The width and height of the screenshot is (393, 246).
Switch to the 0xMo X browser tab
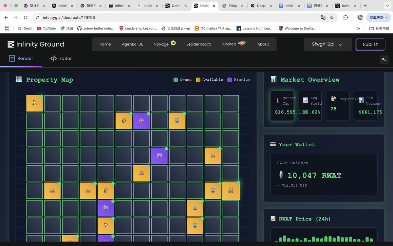click(x=346, y=6)
